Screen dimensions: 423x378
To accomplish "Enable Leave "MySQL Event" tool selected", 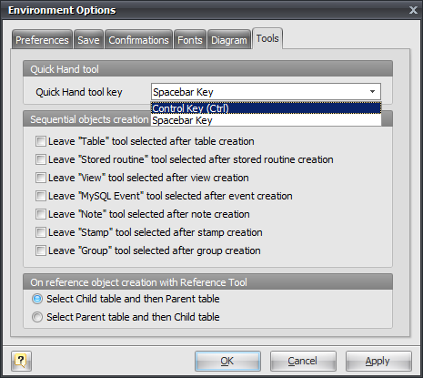I will click(x=41, y=196).
